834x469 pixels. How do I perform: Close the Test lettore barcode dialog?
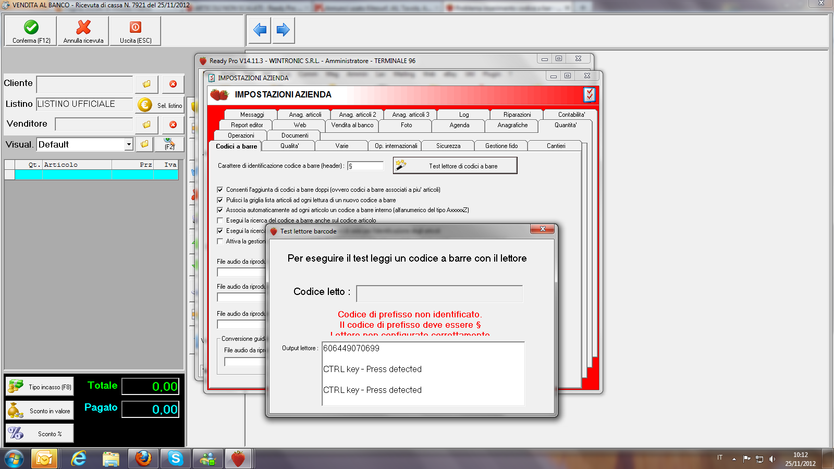[543, 229]
